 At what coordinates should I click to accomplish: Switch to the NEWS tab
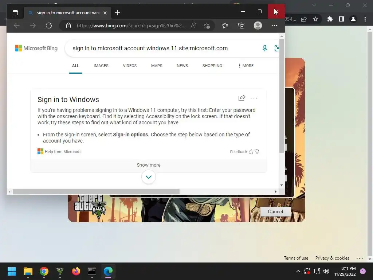tap(182, 66)
